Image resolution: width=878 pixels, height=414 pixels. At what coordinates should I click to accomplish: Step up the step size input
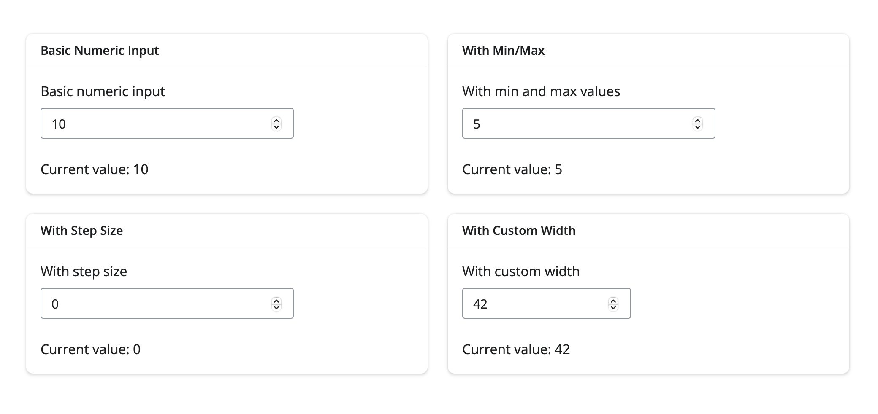click(276, 300)
